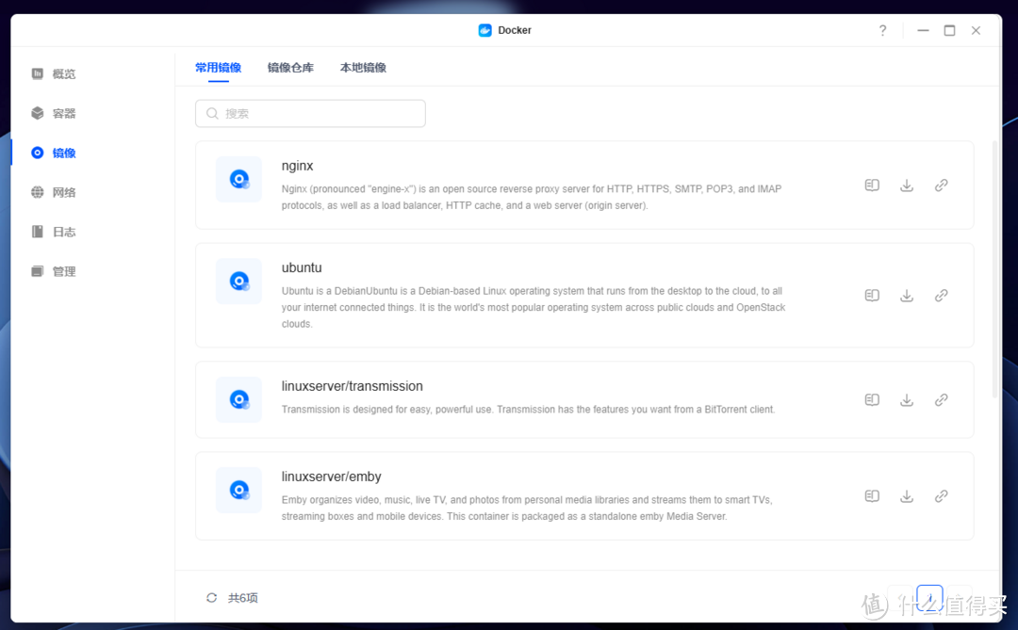Image resolution: width=1018 pixels, height=630 pixels.
Task: Select the linuxserver/transmission title
Action: [352, 386]
